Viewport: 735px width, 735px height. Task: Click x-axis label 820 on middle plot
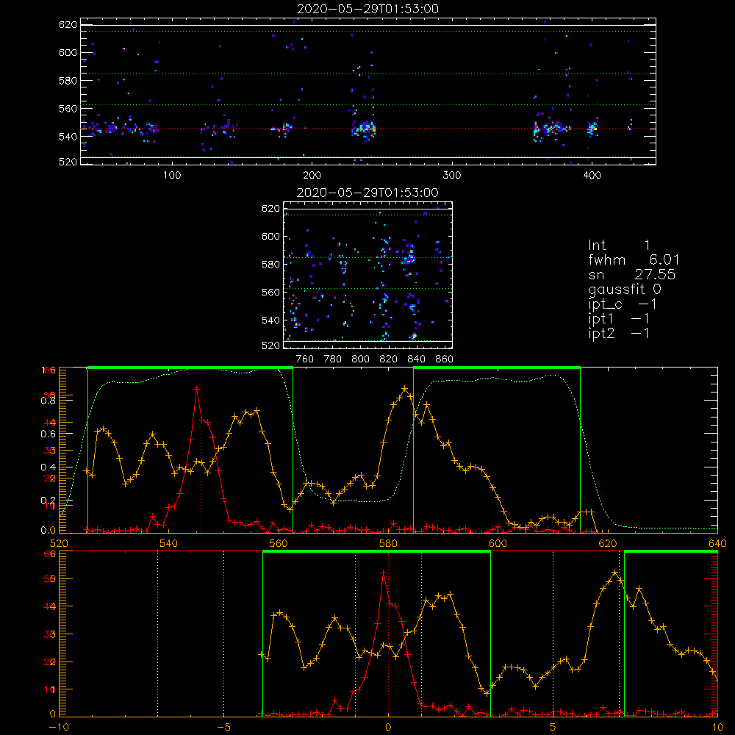(x=389, y=359)
